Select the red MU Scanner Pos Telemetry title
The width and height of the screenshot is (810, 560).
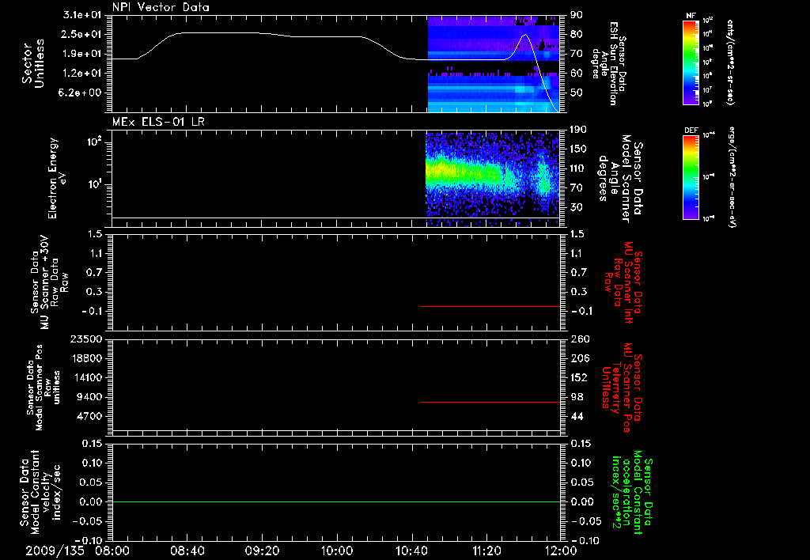coord(621,388)
